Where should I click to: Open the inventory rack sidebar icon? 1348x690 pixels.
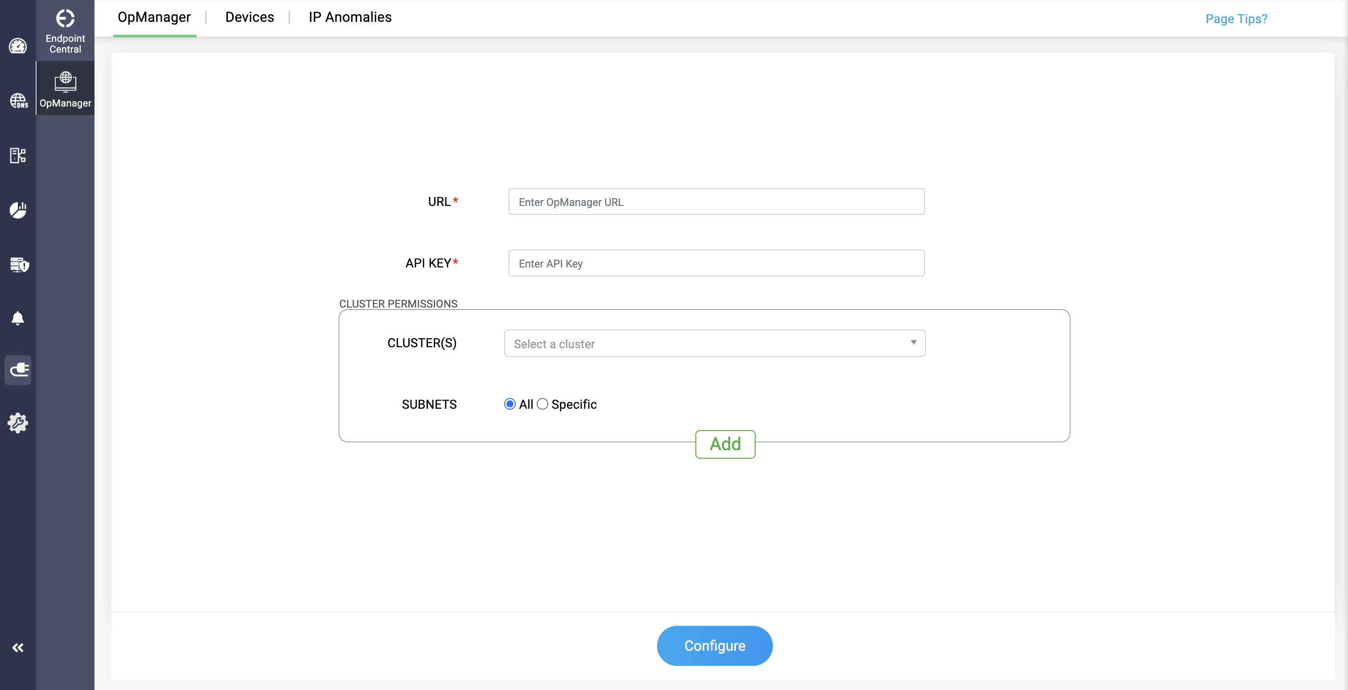click(x=18, y=156)
